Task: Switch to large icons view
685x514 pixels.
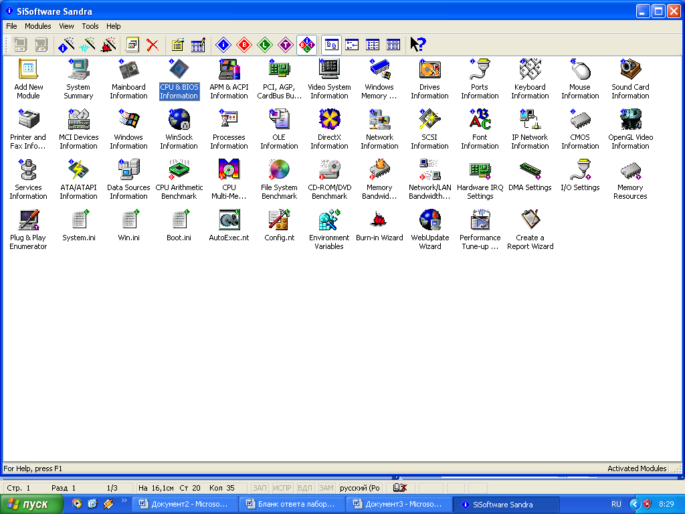Action: pos(331,45)
